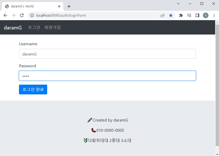Reload the loginForm page

pyautogui.click(x=22, y=15)
